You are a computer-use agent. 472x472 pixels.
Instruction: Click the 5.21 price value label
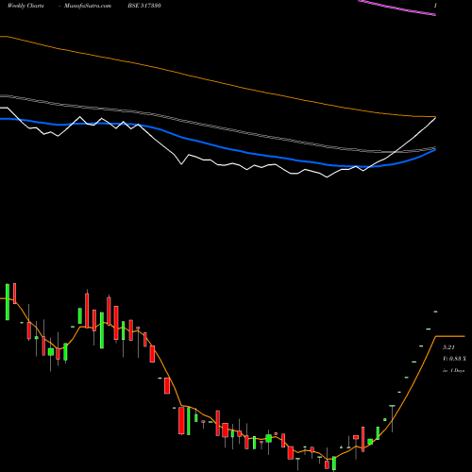(448, 347)
